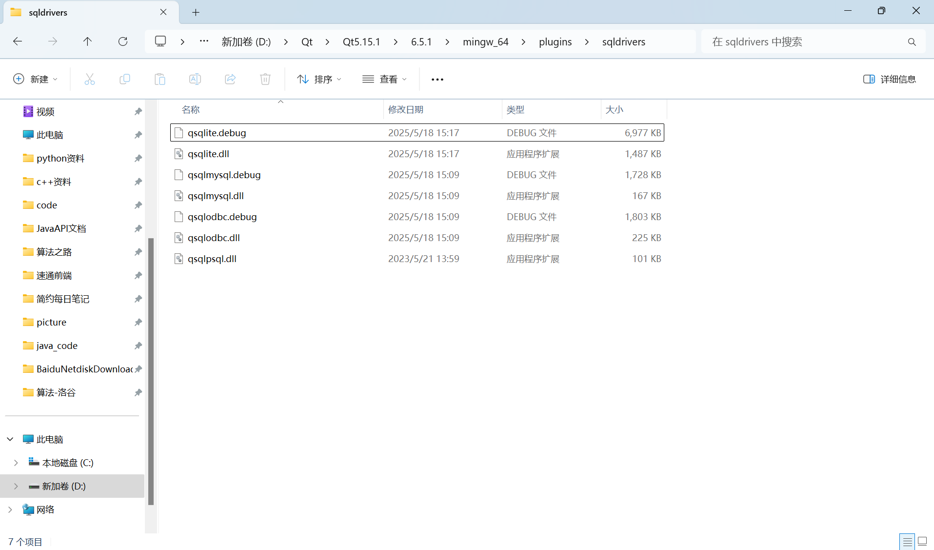Click the Share icon in the toolbar
934x550 pixels.
230,79
